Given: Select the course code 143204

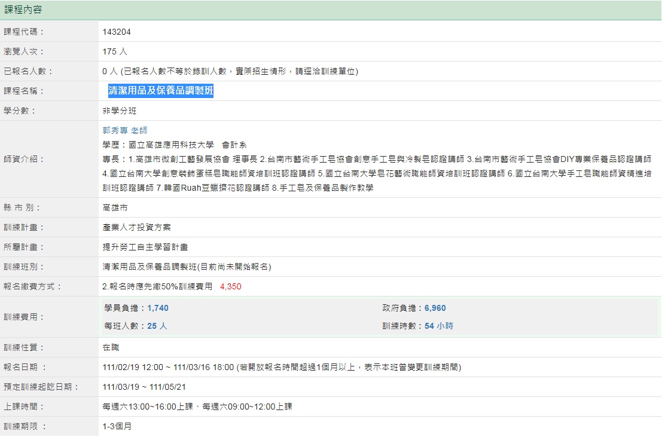Looking at the screenshot, I should click(117, 32).
